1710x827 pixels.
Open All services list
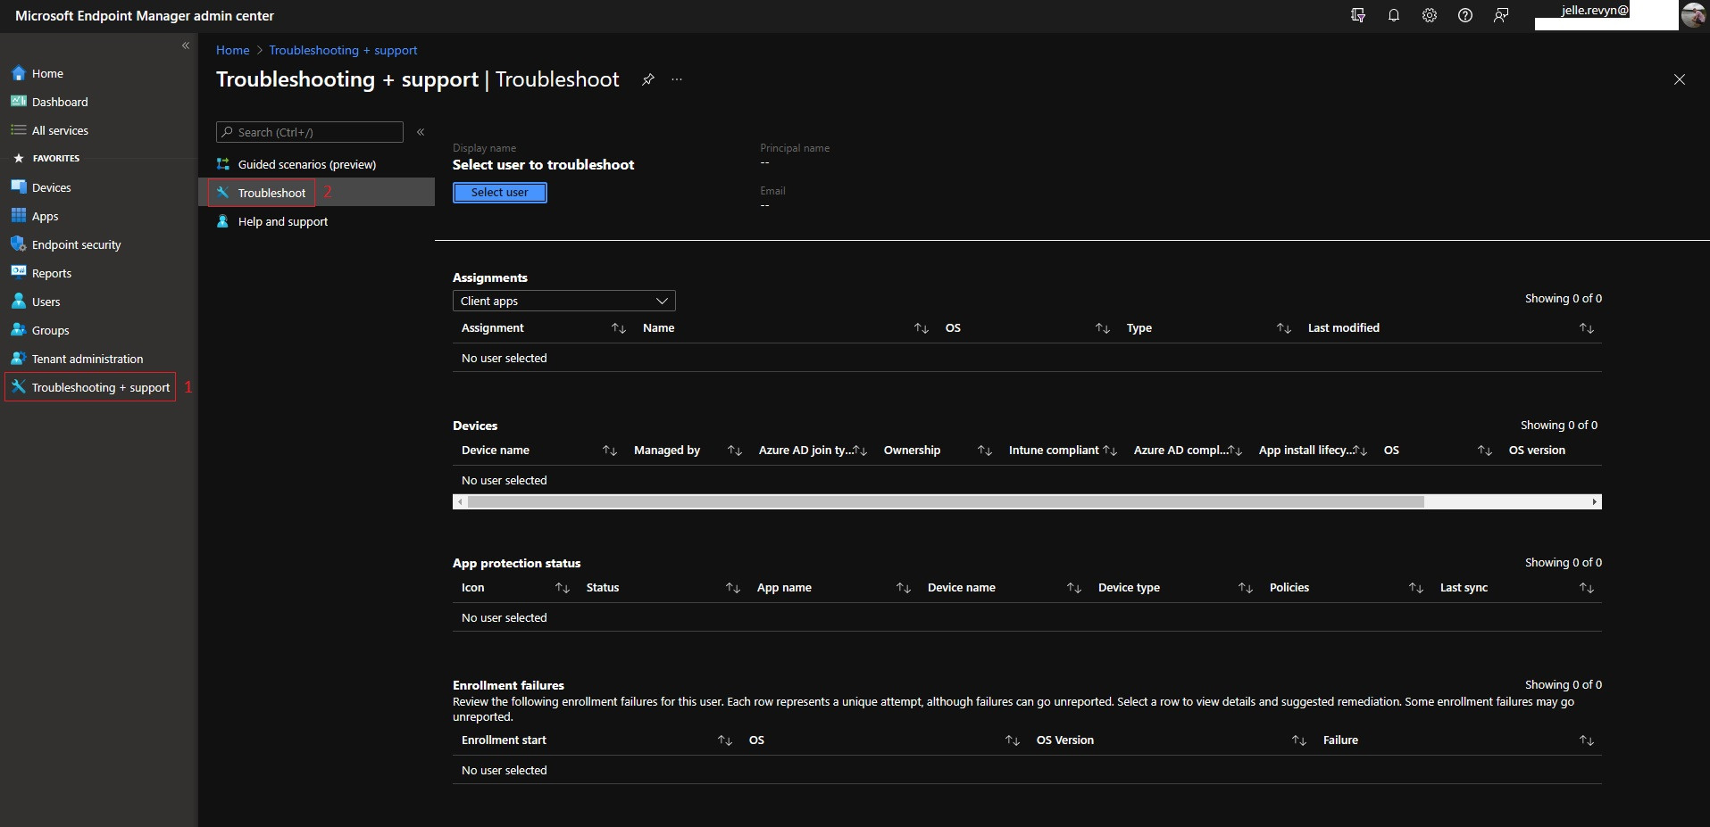pos(60,130)
